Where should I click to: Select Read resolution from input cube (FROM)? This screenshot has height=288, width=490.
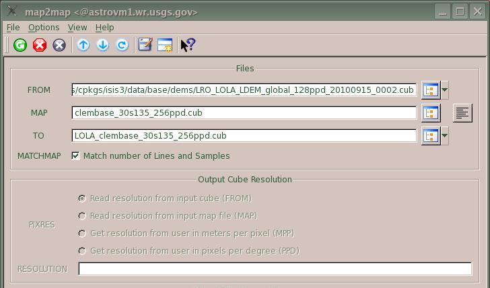tap(82, 199)
